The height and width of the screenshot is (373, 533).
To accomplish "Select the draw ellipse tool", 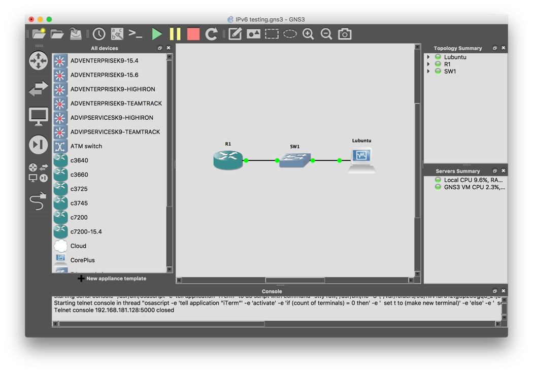I will point(290,33).
